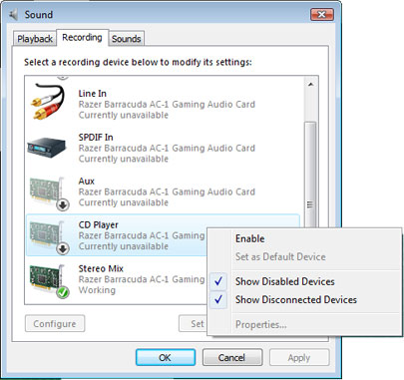The image size is (404, 380).
Task: Select the Recording tab
Action: coord(82,38)
